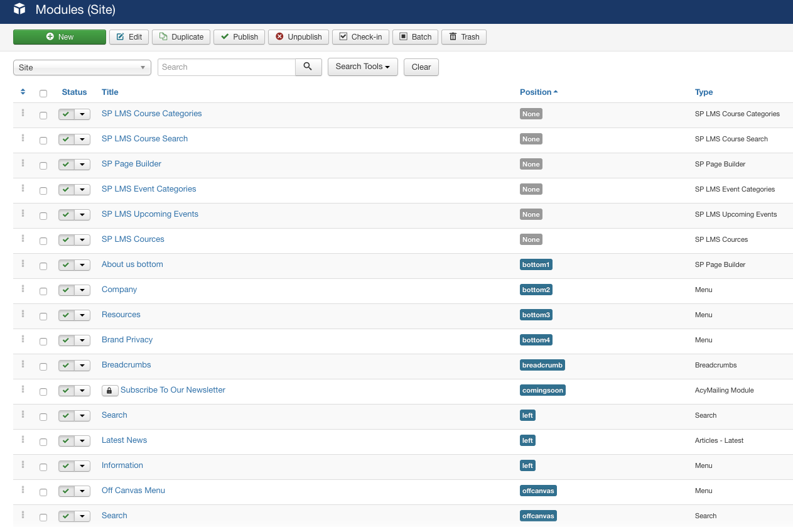
Task: Toggle published status check for SP Page Builder
Action: click(66, 165)
